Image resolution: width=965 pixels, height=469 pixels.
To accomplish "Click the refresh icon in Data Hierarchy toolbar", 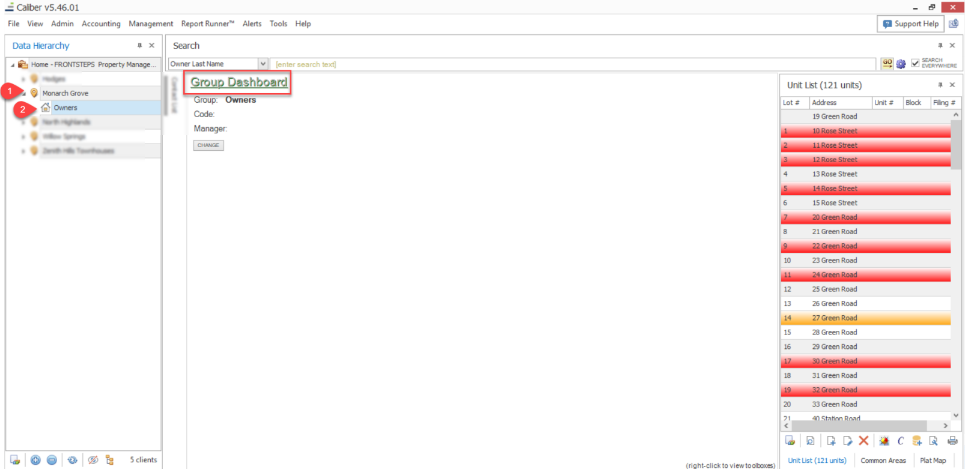I will (x=72, y=460).
